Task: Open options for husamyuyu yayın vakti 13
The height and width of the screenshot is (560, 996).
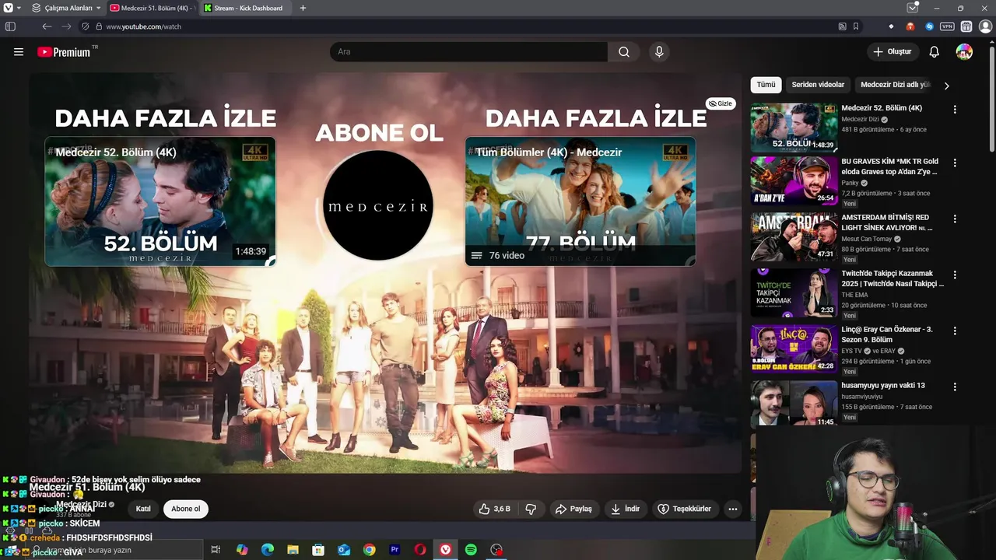Action: 955,387
